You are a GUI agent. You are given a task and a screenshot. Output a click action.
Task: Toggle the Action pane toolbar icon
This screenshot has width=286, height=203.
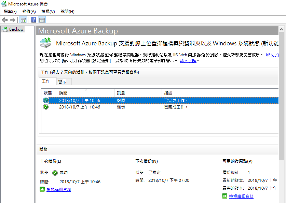[x=42, y=20]
